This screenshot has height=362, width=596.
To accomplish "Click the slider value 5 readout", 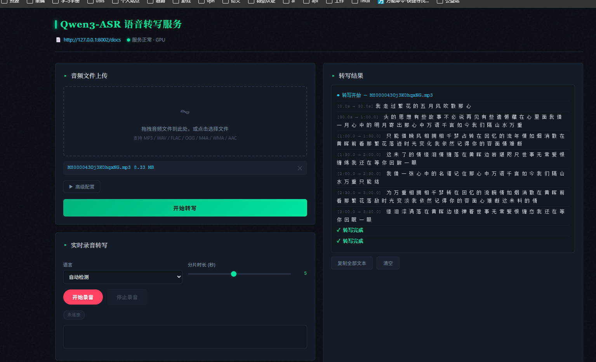I will (x=305, y=273).
